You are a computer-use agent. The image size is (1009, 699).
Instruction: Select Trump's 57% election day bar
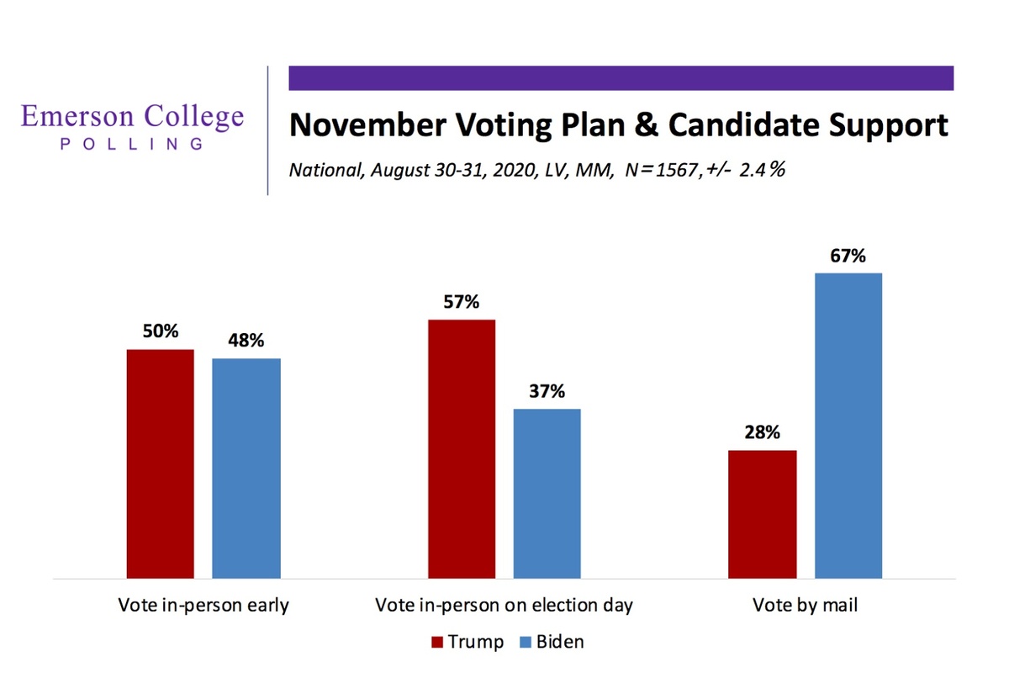coord(462,449)
